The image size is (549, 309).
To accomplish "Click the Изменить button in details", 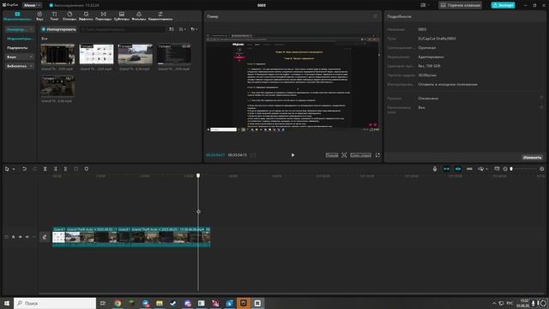I will click(x=532, y=158).
